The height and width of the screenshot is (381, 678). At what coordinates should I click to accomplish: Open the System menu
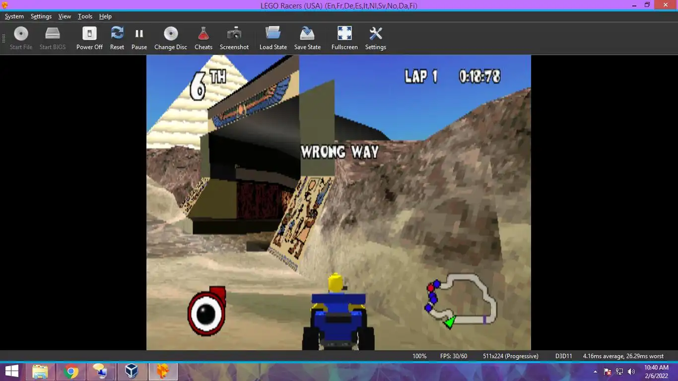(x=14, y=16)
